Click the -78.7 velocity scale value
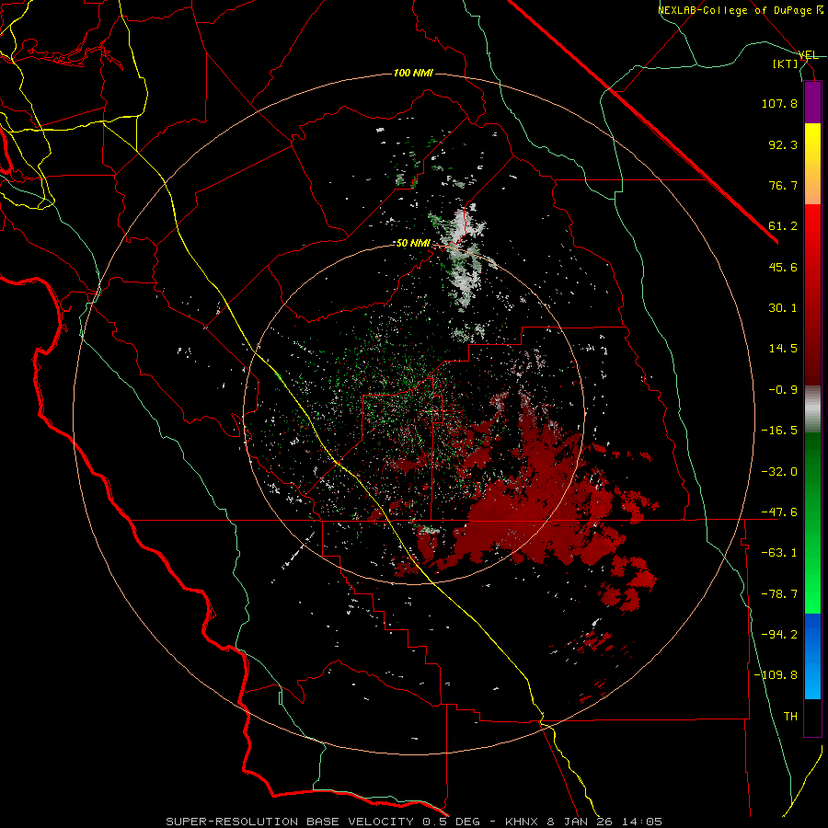 click(x=779, y=594)
